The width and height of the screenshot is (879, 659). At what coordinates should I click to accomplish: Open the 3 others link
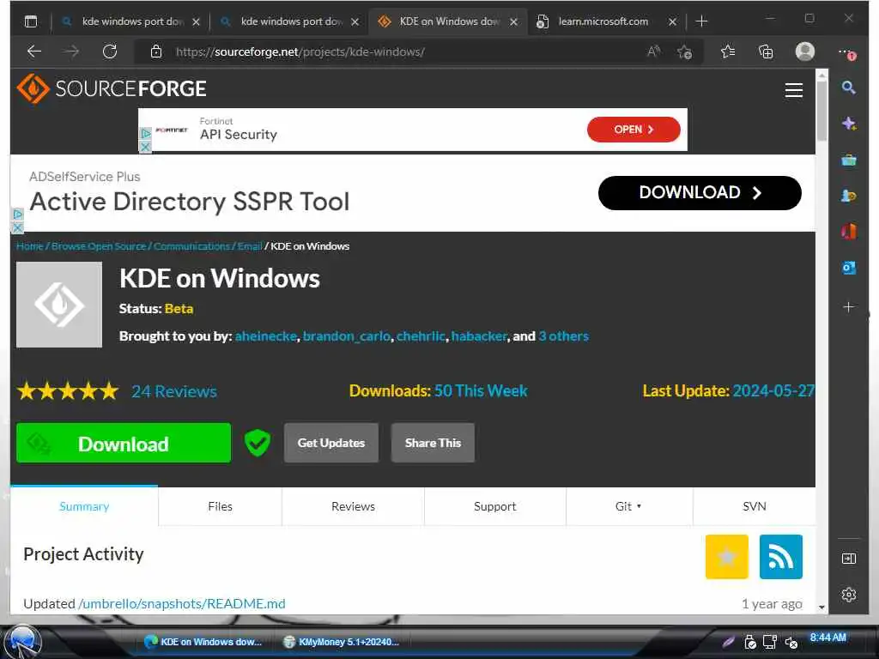coord(563,336)
